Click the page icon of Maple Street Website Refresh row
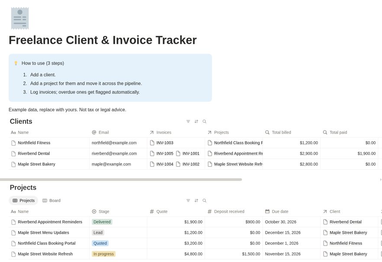Image resolution: width=382 pixels, height=262 pixels. click(14, 254)
